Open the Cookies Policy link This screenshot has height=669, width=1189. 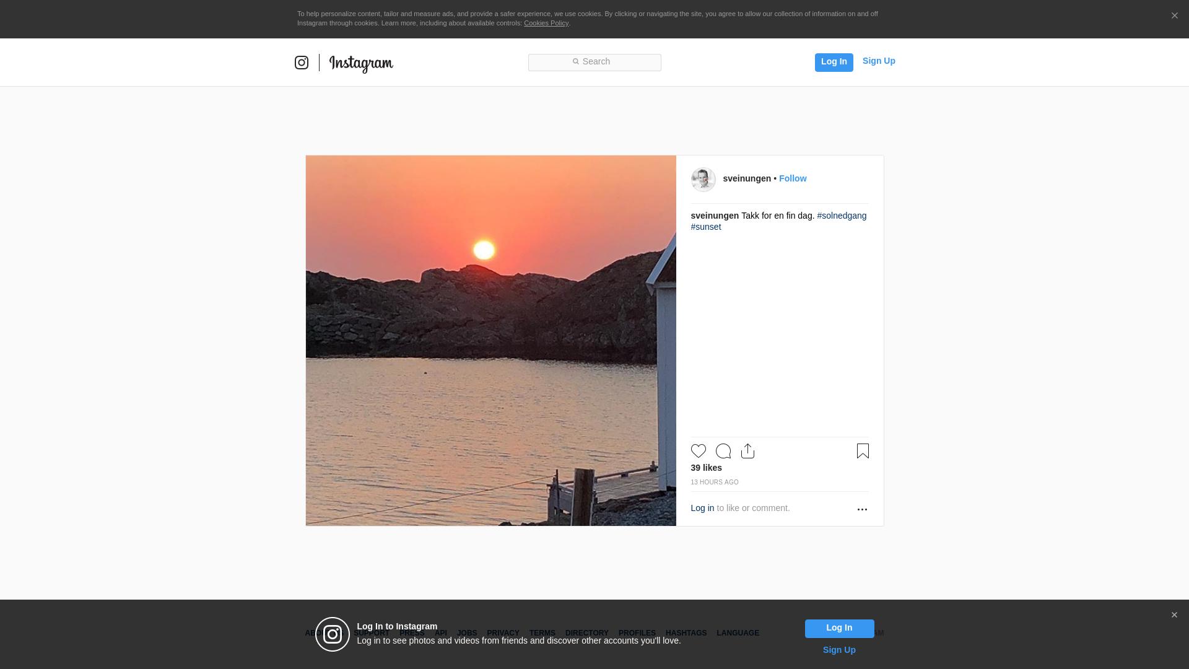coord(546,23)
